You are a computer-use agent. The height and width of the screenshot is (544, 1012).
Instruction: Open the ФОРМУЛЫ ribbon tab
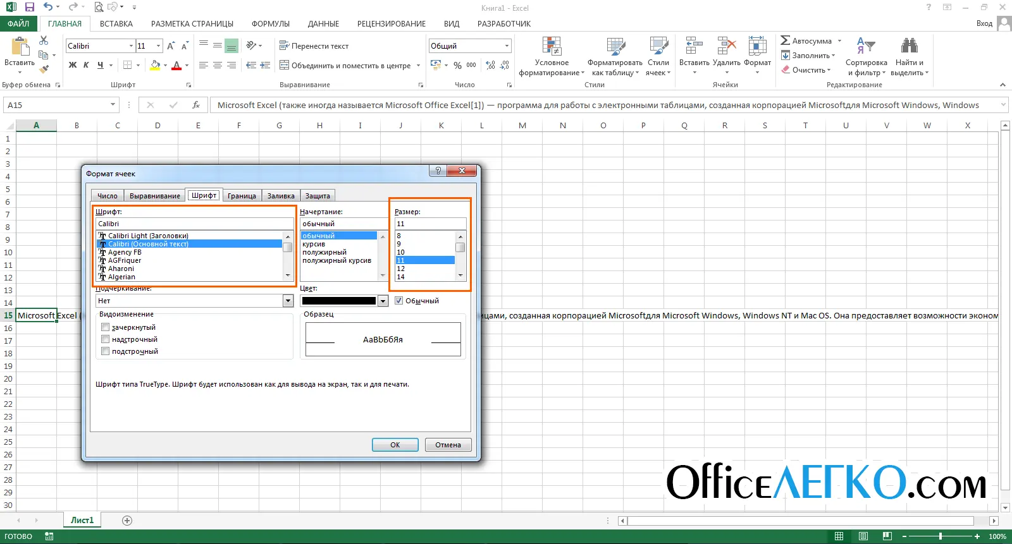coord(271,24)
